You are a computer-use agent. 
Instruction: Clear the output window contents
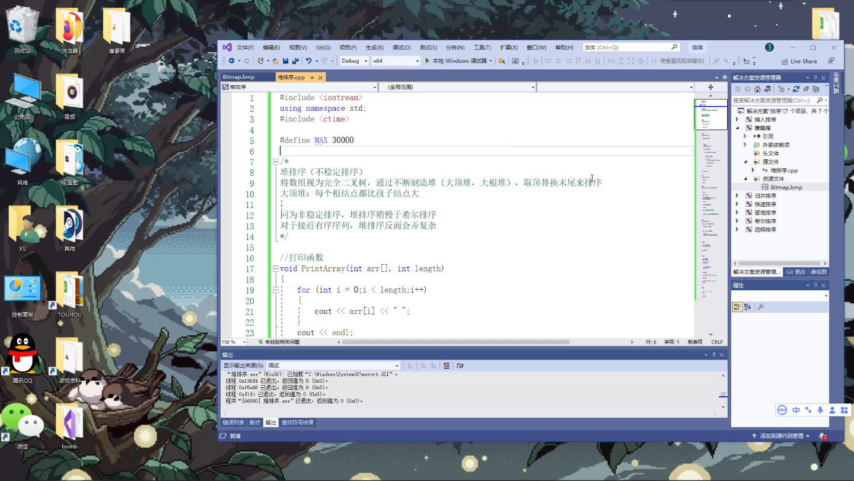pyautogui.click(x=446, y=365)
